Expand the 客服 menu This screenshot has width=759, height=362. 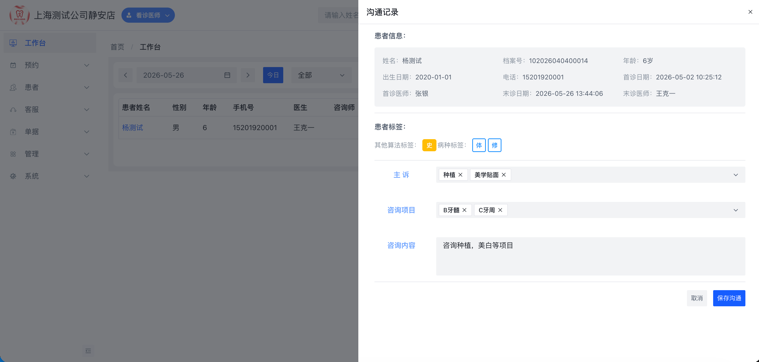click(50, 109)
